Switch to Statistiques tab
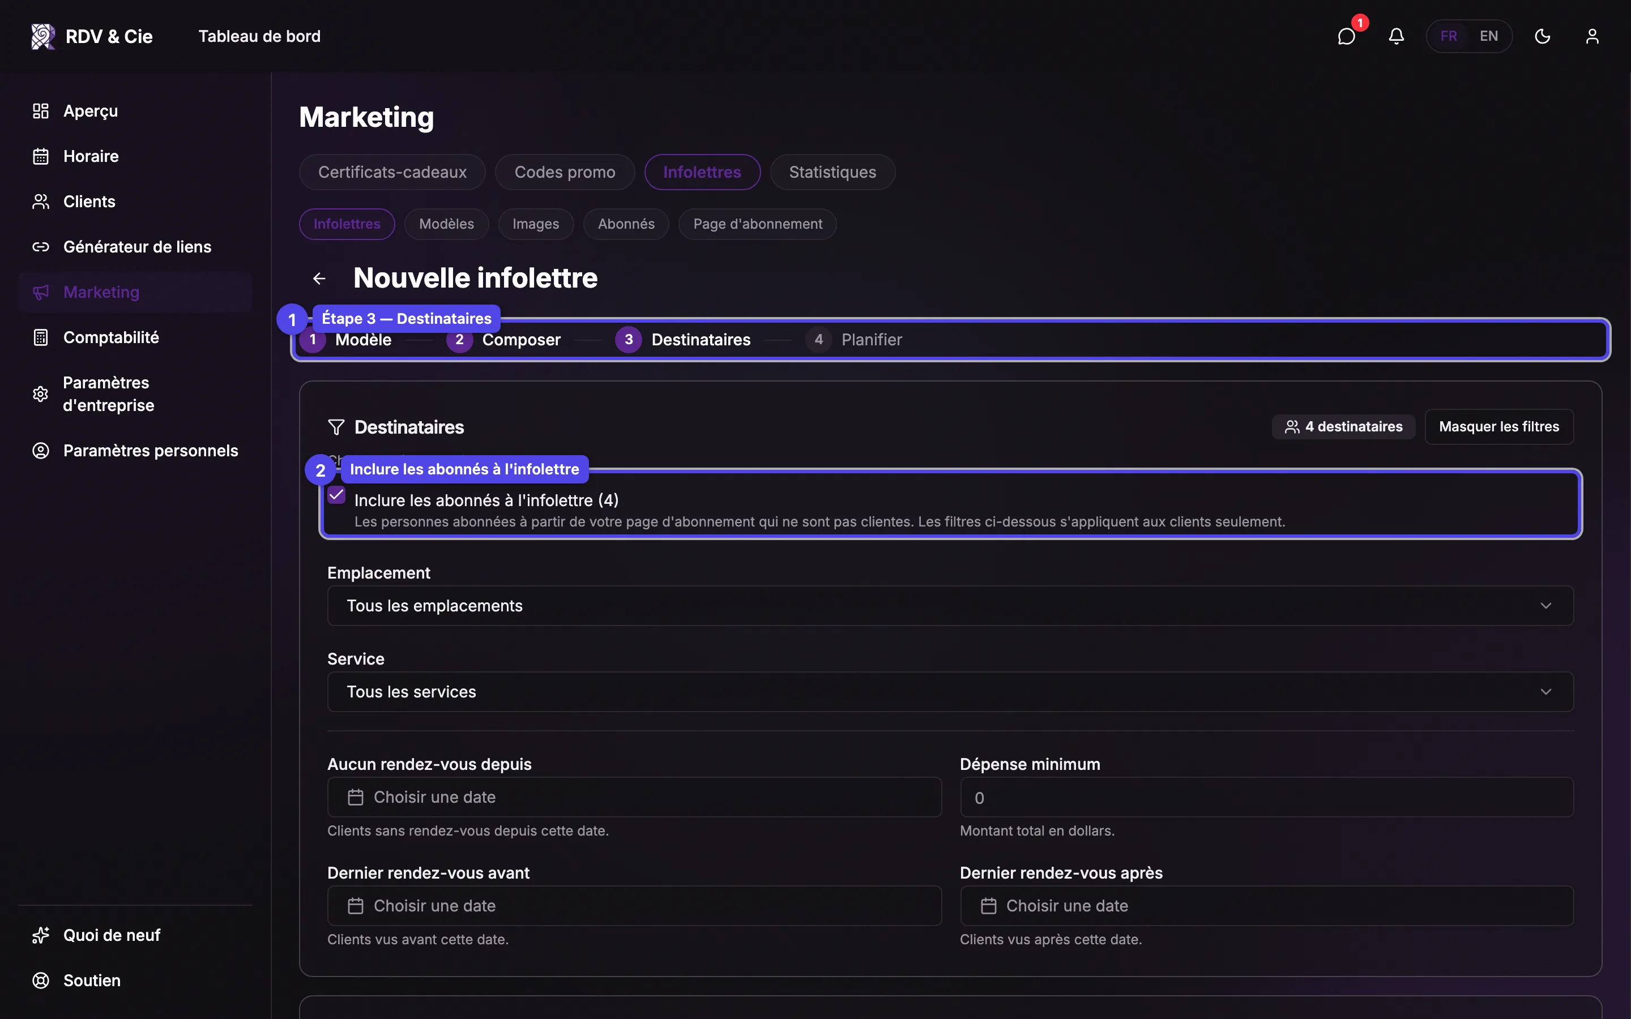The image size is (1631, 1019). [x=832, y=172]
